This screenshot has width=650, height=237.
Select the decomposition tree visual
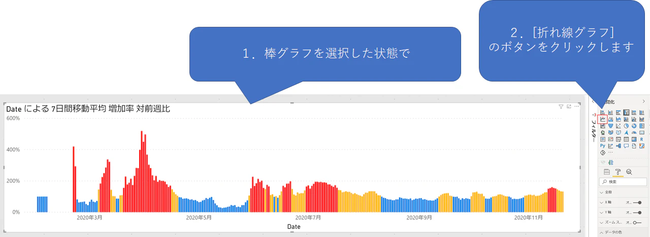tap(618, 146)
